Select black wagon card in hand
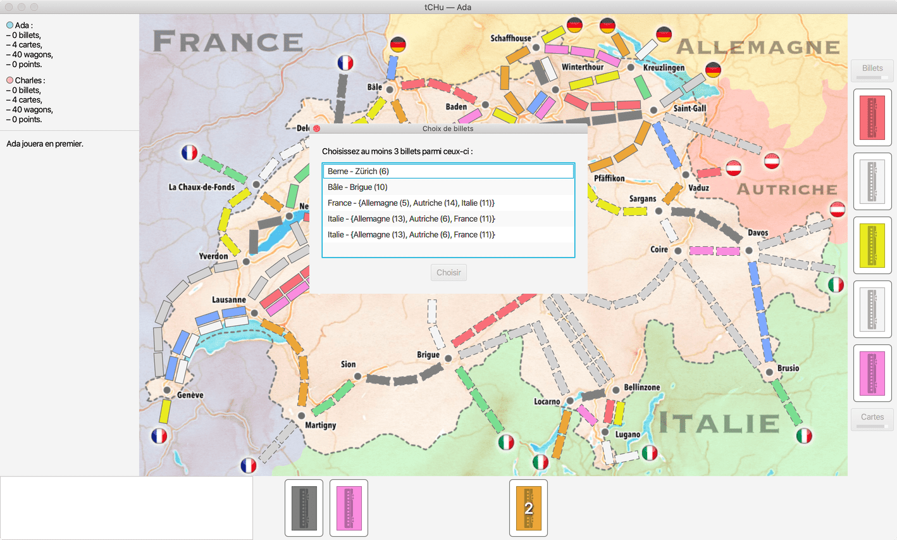The image size is (897, 540). (x=304, y=508)
